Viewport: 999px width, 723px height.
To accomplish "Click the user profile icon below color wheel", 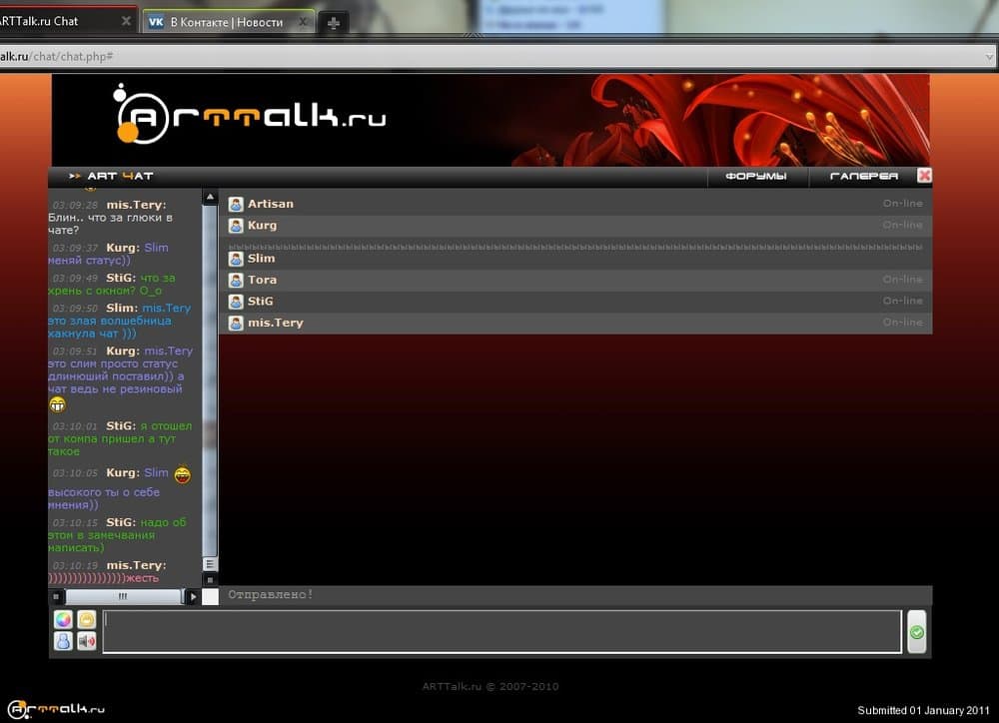I will pos(63,641).
